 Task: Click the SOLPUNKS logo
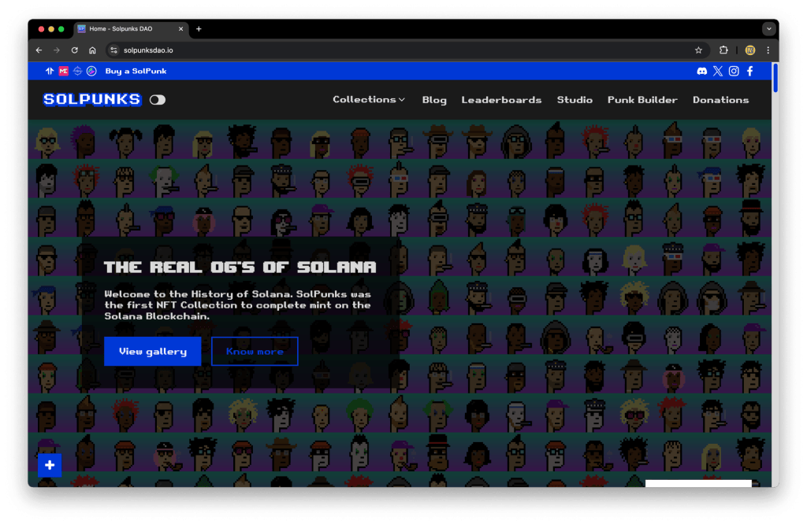[x=92, y=99]
